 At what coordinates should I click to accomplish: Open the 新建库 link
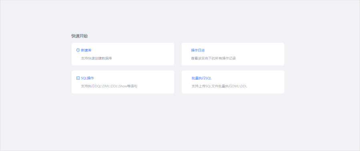click(86, 50)
